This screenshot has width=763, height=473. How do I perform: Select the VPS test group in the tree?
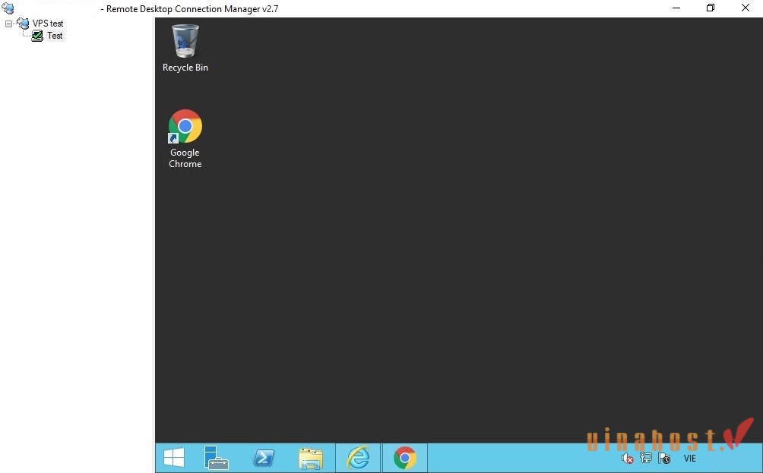(47, 24)
